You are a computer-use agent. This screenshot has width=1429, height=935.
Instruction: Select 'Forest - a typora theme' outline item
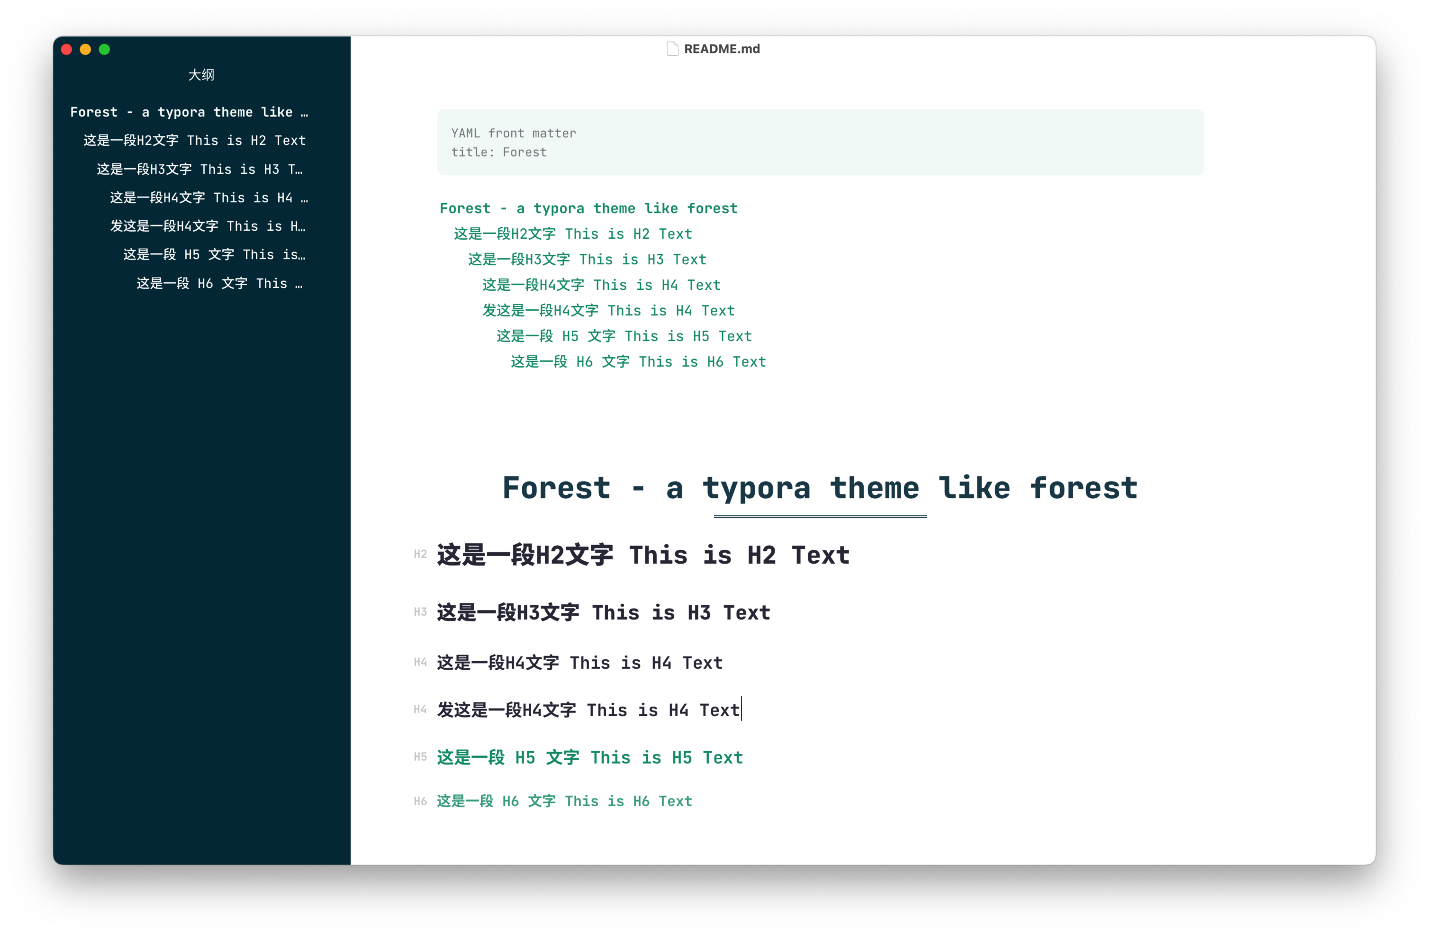pos(189,112)
